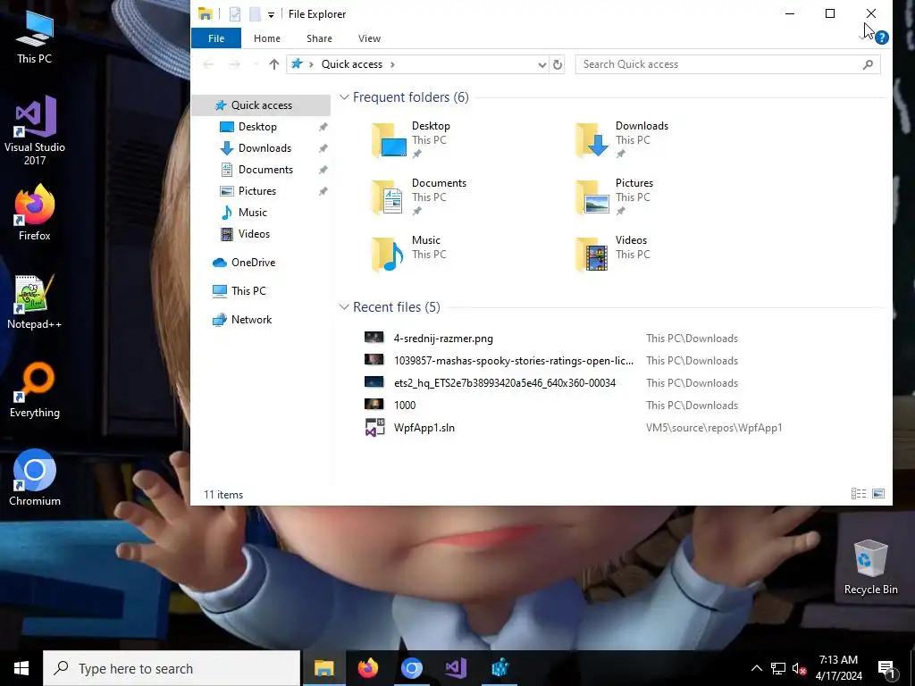Click the Up one level arrow

[x=273, y=64]
